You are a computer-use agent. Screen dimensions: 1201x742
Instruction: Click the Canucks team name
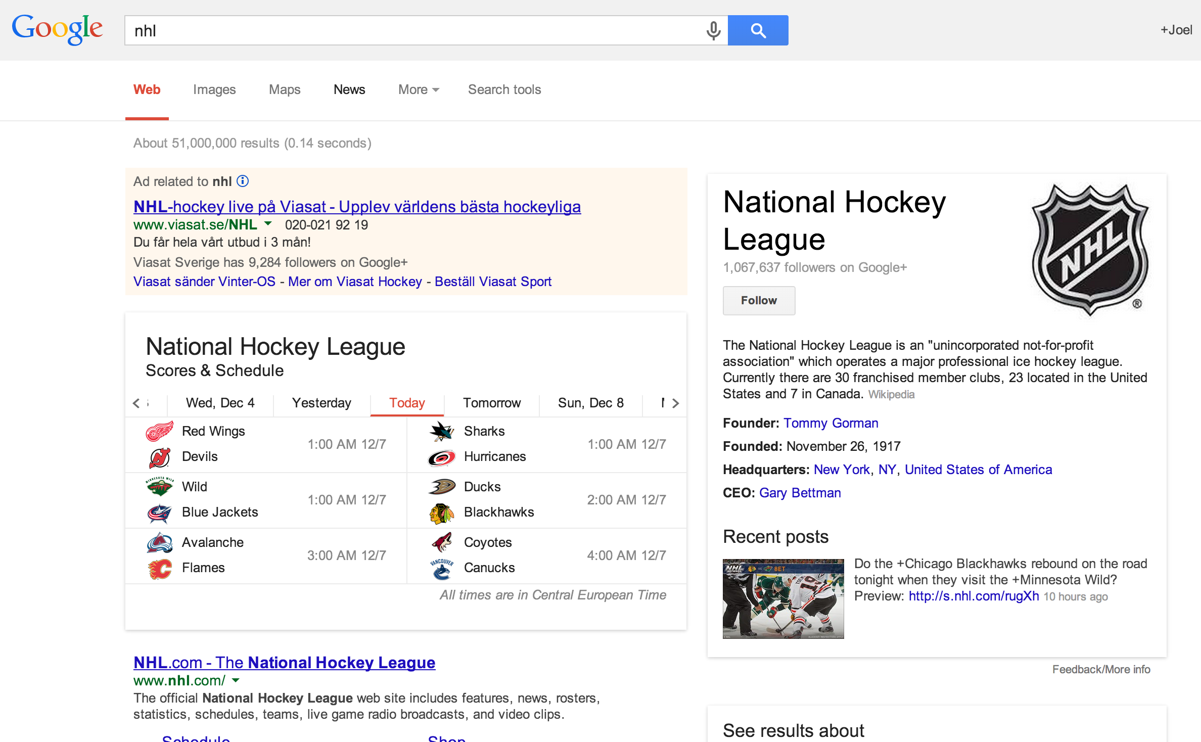pyautogui.click(x=489, y=568)
